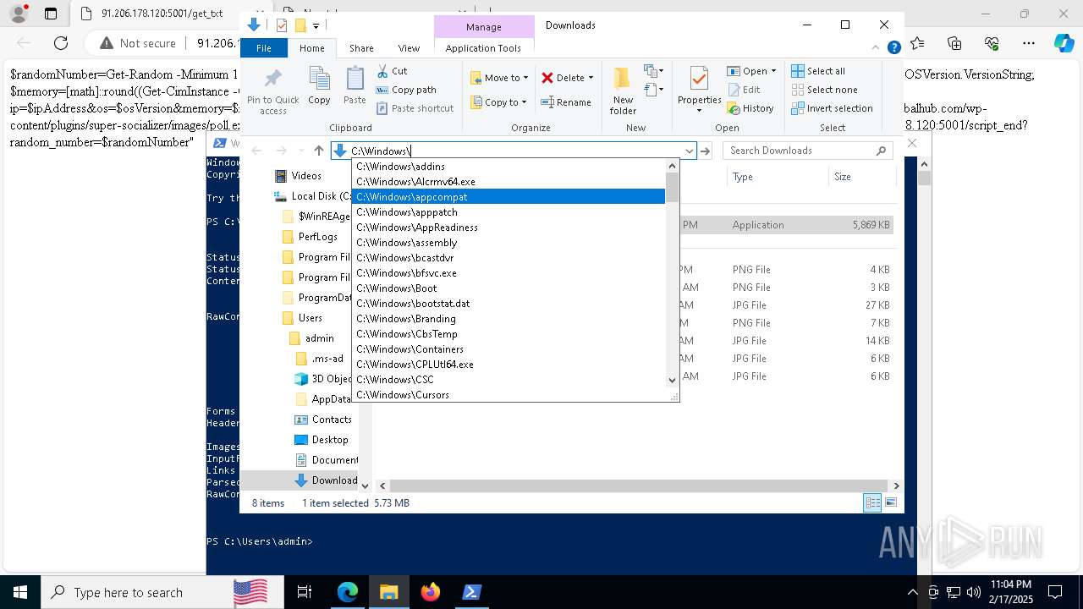This screenshot has height=609, width=1083.
Task: Click the Copilot icon in browser
Action: 1064,43
